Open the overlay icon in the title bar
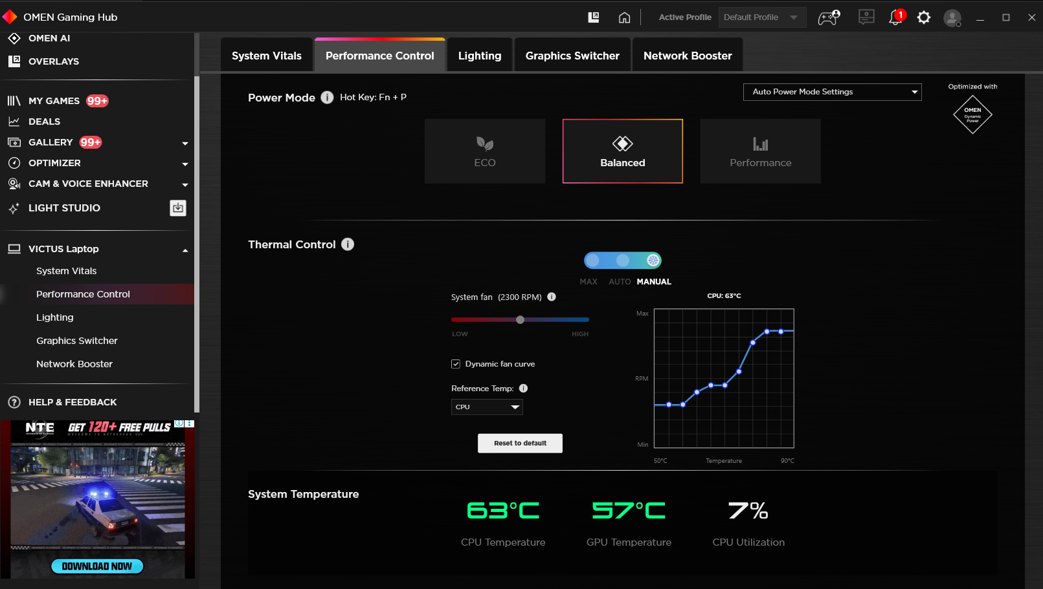 point(593,17)
